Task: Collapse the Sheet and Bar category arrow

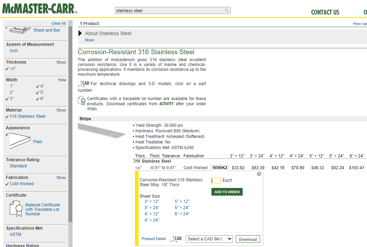Action: point(7,28)
